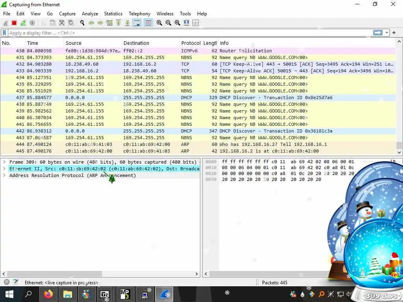Open the Windows Start menu
The image size is (403, 302).
tap(9, 294)
